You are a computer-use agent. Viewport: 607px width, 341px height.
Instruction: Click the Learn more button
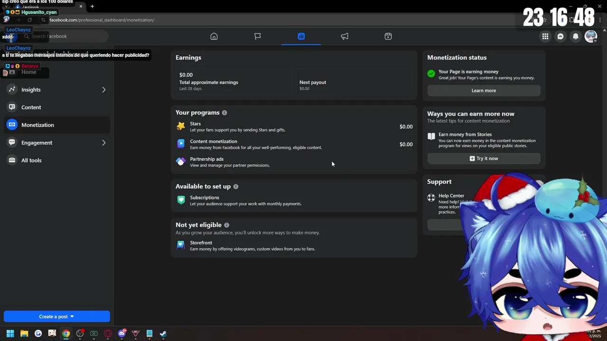[484, 90]
